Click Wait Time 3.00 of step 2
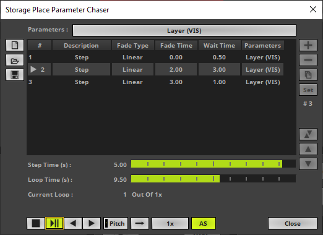Viewport: 323px width, 235px height. (x=219, y=69)
